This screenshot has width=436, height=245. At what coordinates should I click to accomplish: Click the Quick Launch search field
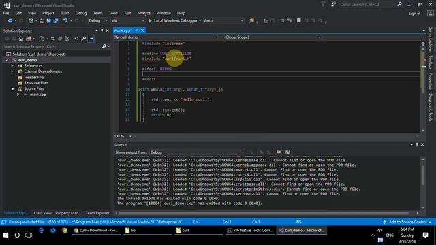pos(367,4)
